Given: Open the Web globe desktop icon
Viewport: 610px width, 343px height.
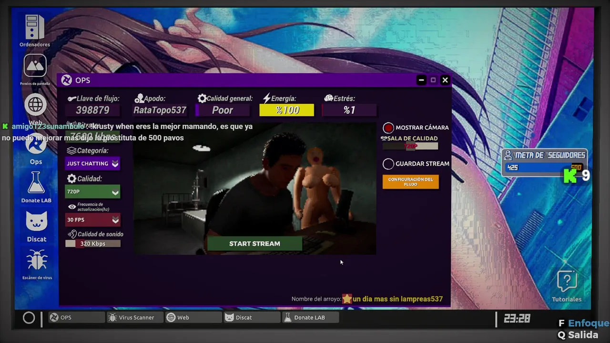Looking at the screenshot, I should [x=36, y=104].
